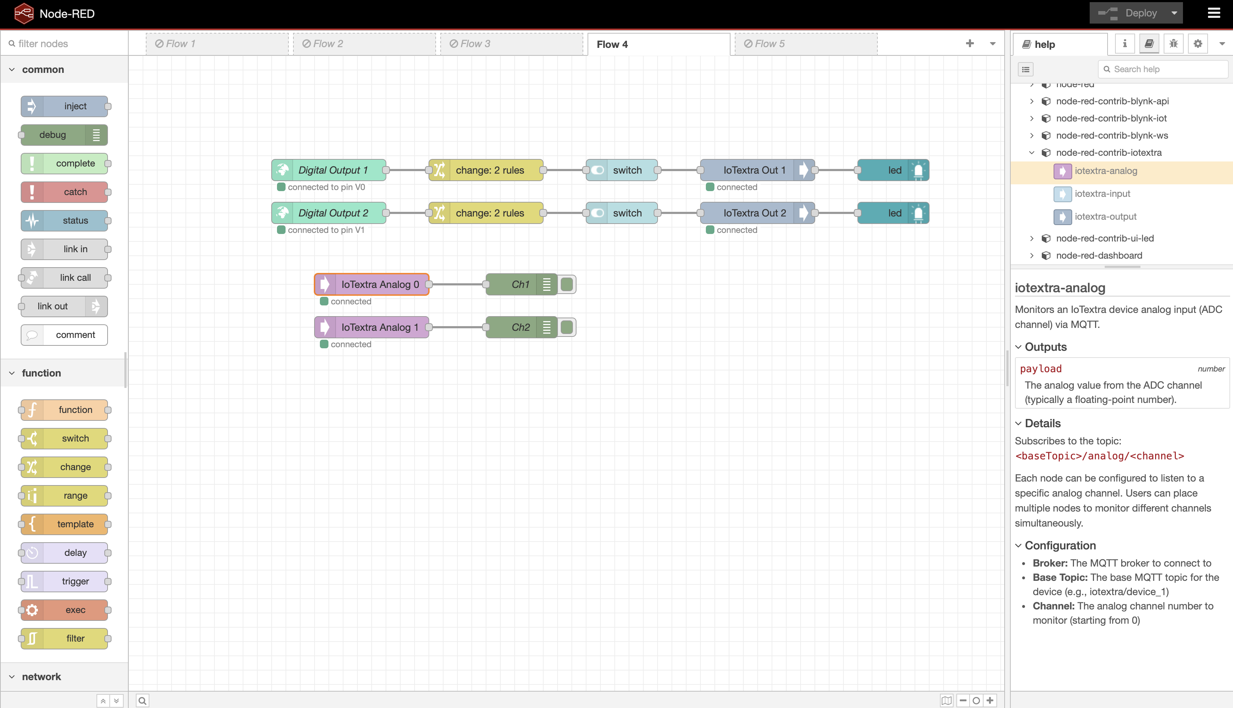Open the search flows magnifier

(142, 701)
